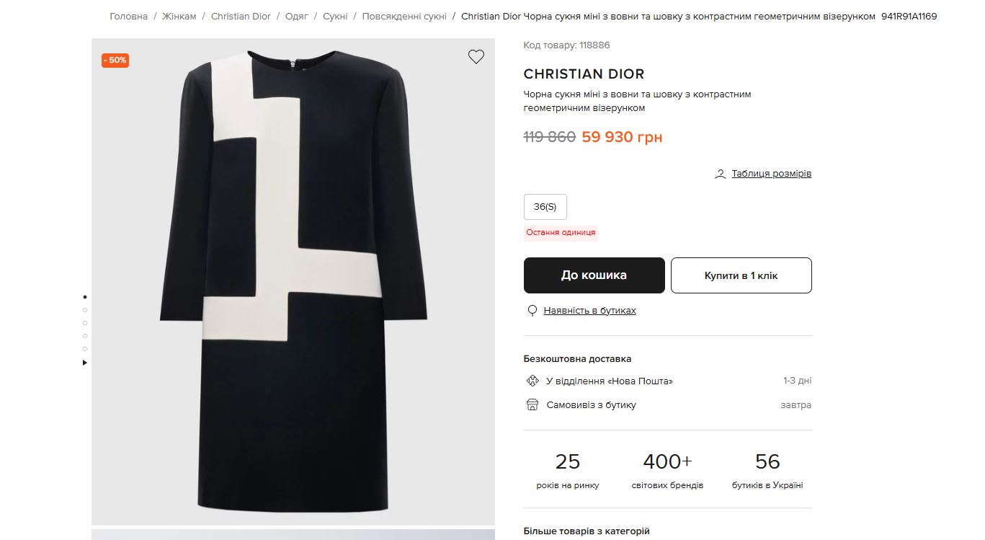Open Жінкам breadcrumb category
Image resolution: width=985 pixels, height=540 pixels.
click(179, 16)
